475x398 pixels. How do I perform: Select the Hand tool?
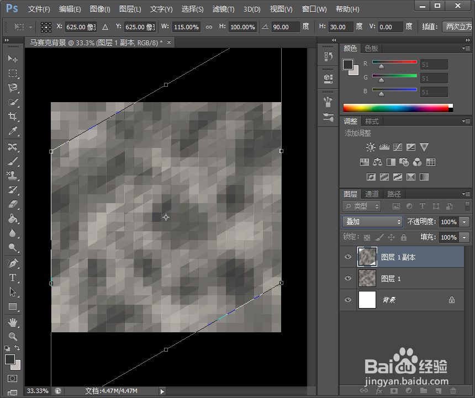click(12, 322)
